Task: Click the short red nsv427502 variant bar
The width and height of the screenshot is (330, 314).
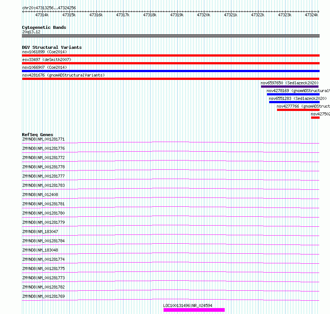Action: click(315, 118)
